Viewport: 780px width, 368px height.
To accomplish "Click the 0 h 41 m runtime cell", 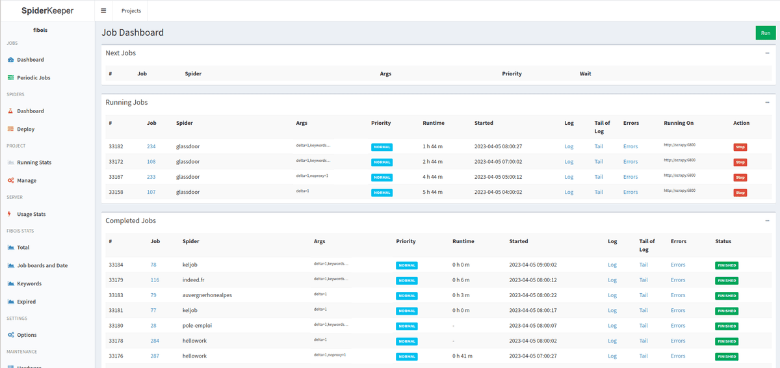I will (463, 356).
